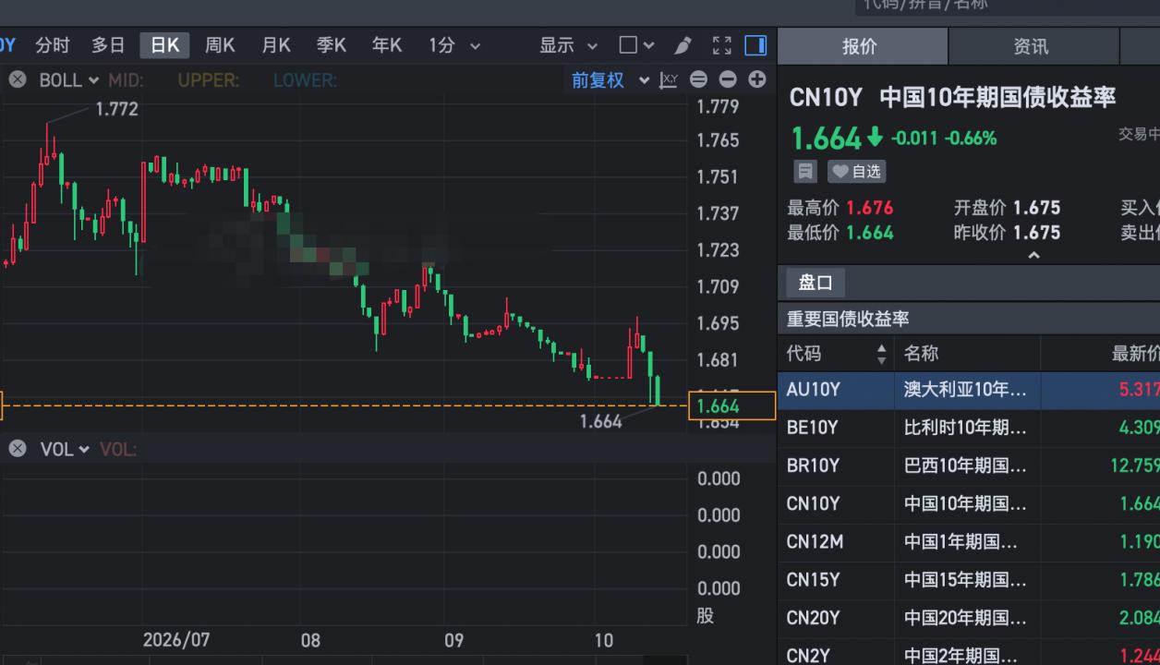The image size is (1160, 665).
Task: Toggle the right side panel layout
Action: point(755,45)
